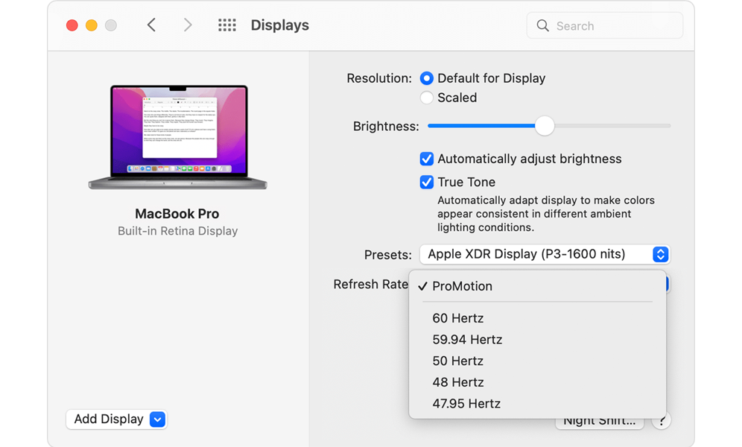Pick 59.94 Hertz from the list
This screenshot has height=447, width=742.
coord(467,340)
